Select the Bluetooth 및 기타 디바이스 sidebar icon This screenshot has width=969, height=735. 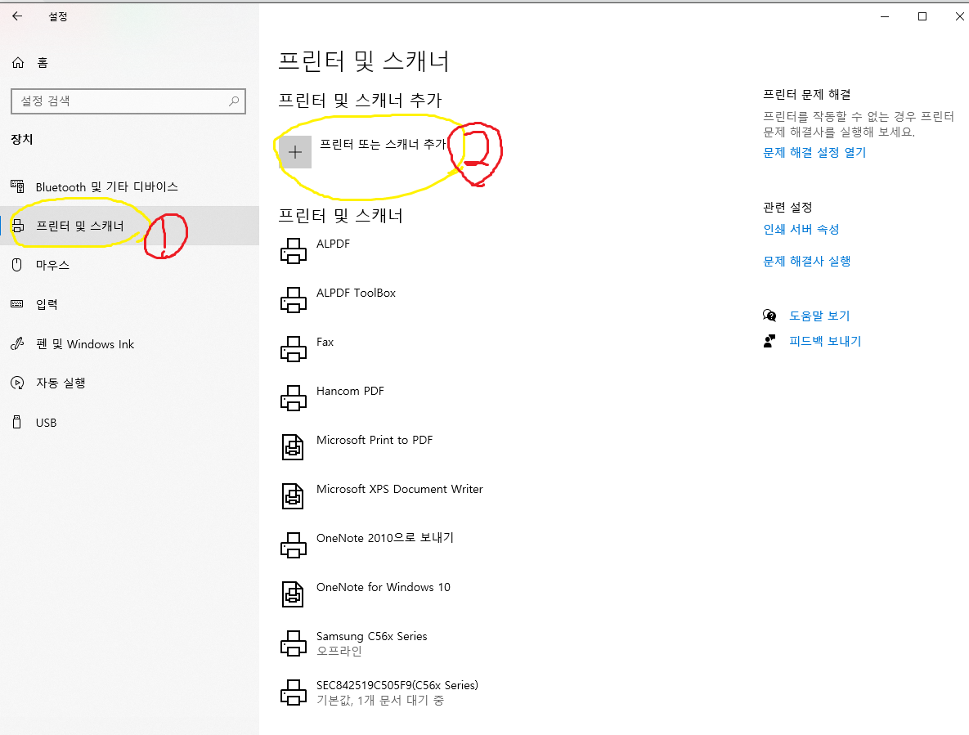[19, 186]
